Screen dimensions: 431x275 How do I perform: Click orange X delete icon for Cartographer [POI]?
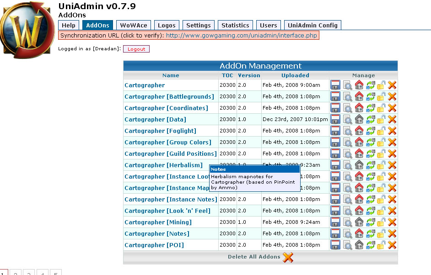click(x=392, y=245)
